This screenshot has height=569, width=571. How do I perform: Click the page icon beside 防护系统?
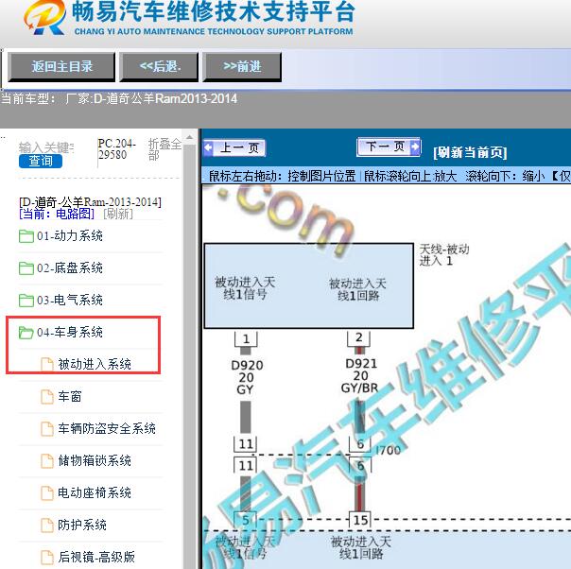point(47,525)
